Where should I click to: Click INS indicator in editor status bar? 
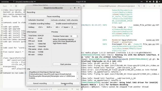[x=78, y=89]
